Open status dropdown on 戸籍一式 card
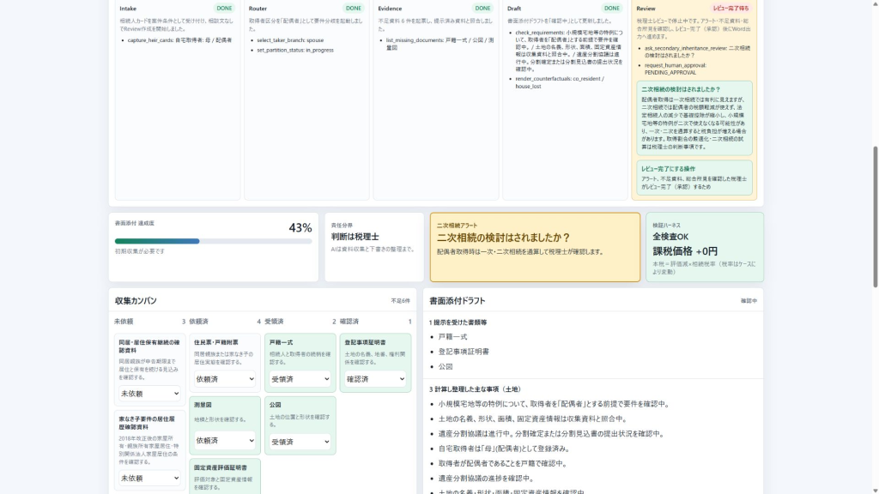This screenshot has height=494, width=879. coord(300,379)
